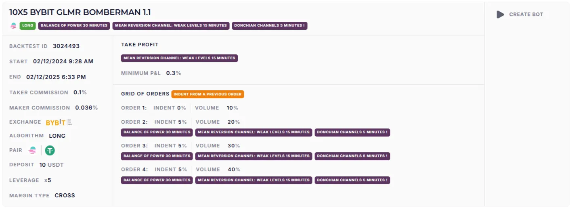Image resolution: width=572 pixels, height=209 pixels.
Task: Click the Take Profit Mean Reversion Channel tag
Action: point(179,58)
